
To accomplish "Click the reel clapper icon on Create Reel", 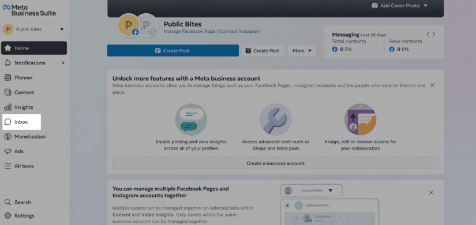I will [248, 51].
